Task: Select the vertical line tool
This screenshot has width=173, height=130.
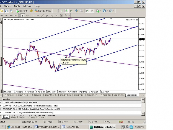Action: click(x=33, y=15)
